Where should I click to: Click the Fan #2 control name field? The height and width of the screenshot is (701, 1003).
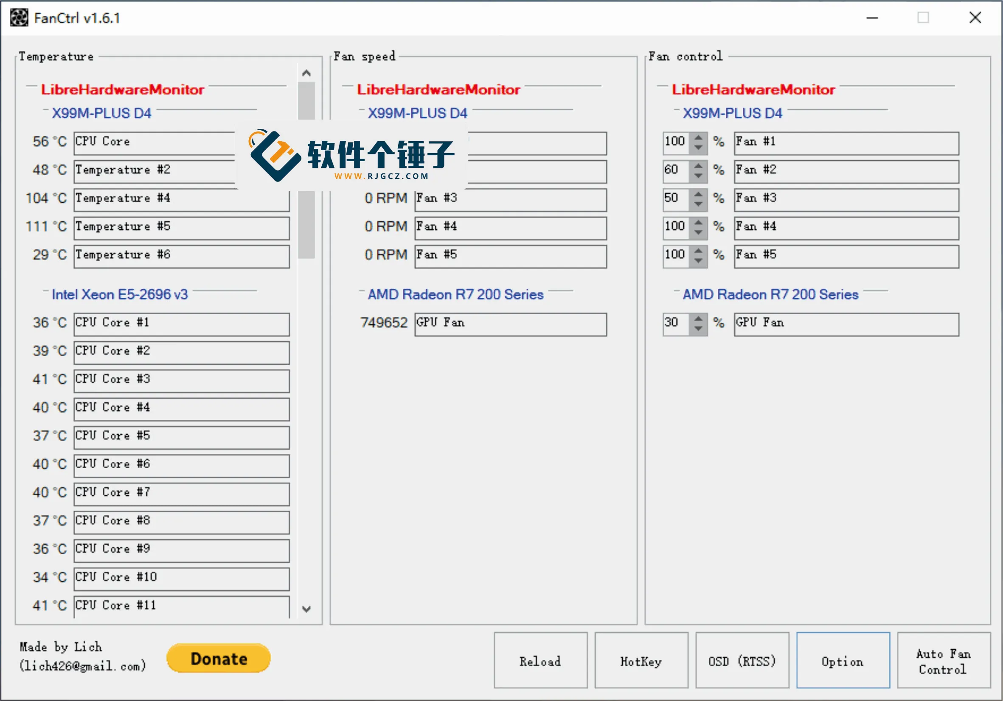(x=847, y=172)
